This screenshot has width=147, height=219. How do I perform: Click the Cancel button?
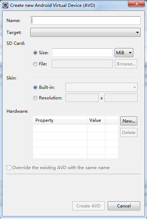(124, 206)
